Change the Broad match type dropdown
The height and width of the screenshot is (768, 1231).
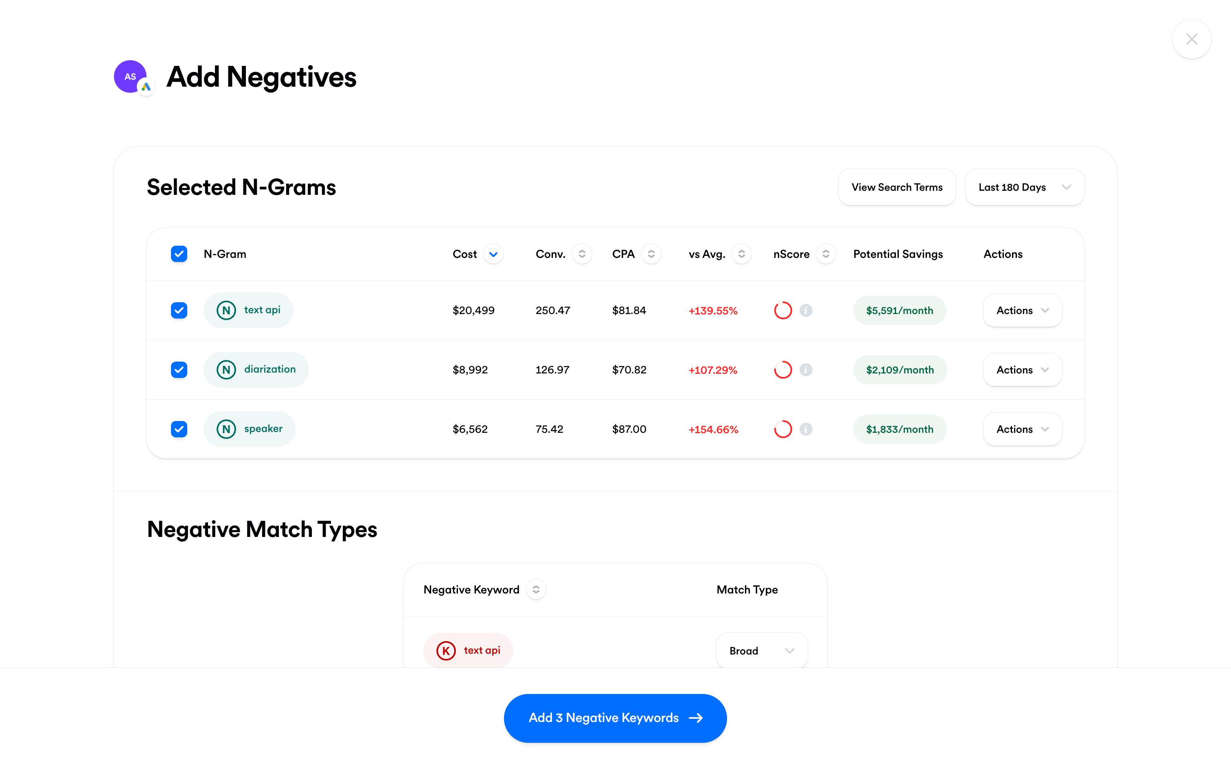[x=761, y=650]
